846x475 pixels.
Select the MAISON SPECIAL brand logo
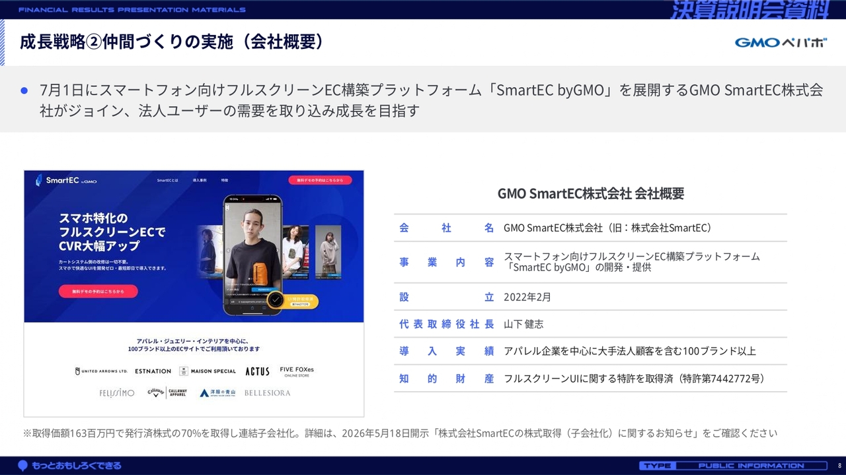click(208, 371)
